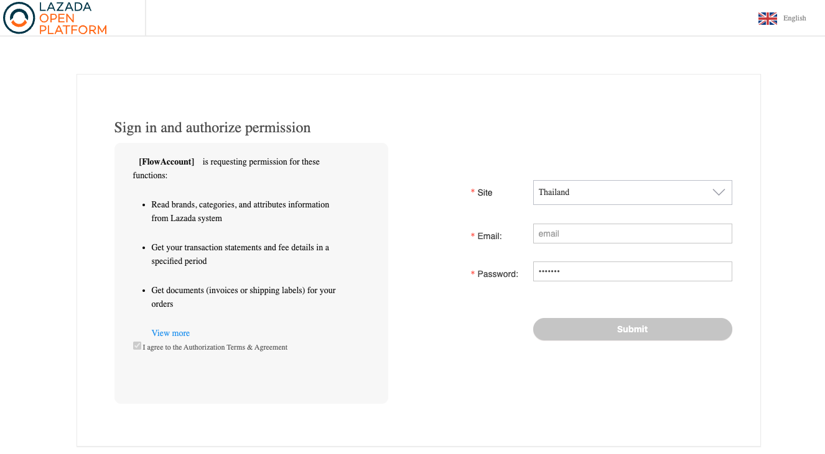Open the Site dropdown showing Thailand
The image size is (825, 454).
click(622, 193)
